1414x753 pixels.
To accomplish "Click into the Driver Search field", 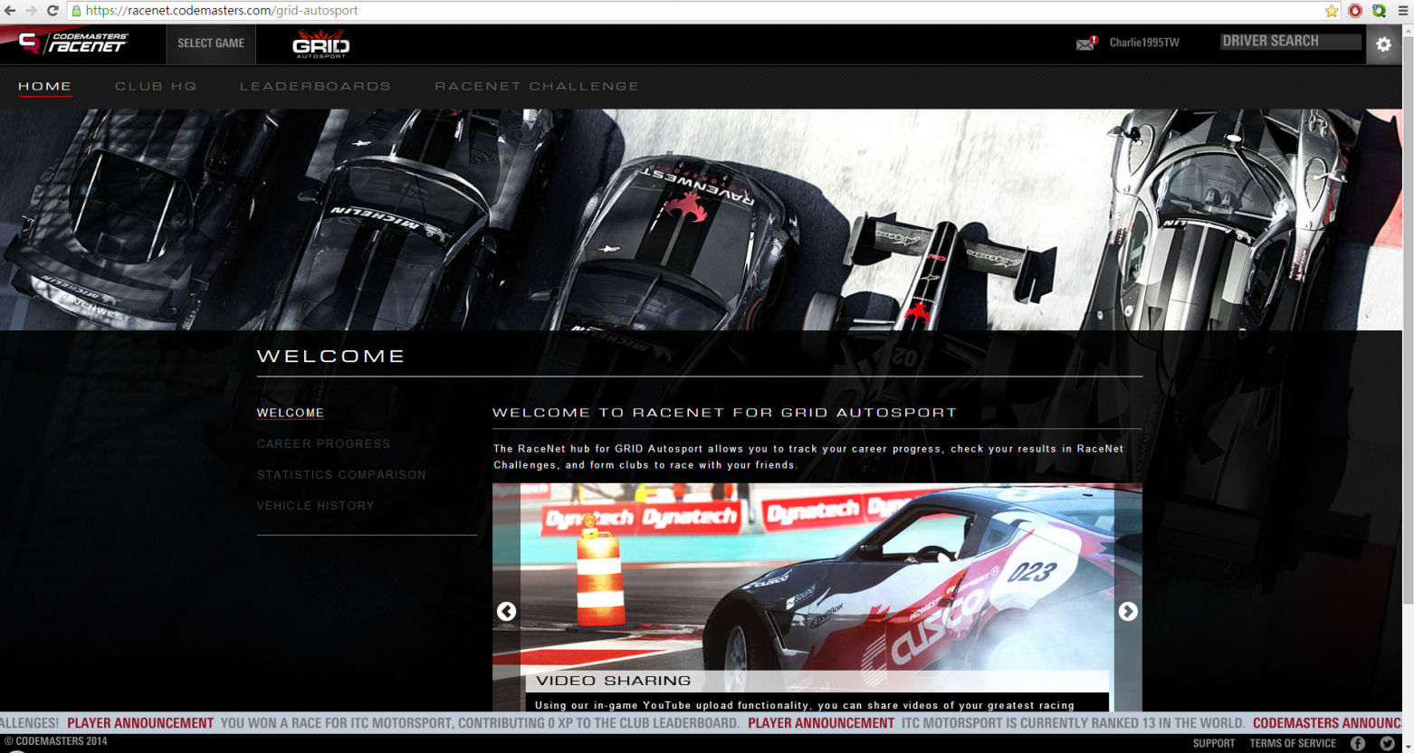I will [1290, 42].
